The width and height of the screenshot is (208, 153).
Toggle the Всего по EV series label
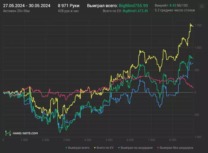pyautogui.click(x=105, y=148)
